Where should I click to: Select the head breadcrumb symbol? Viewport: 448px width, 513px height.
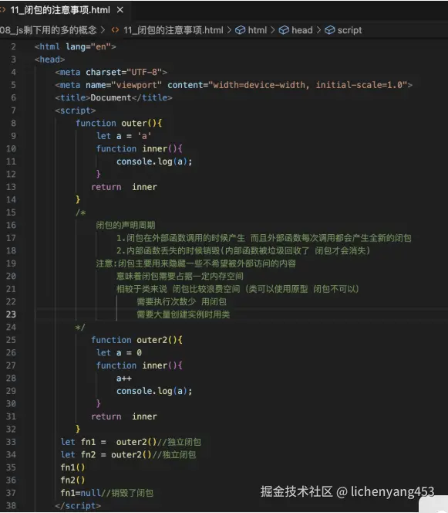click(302, 30)
